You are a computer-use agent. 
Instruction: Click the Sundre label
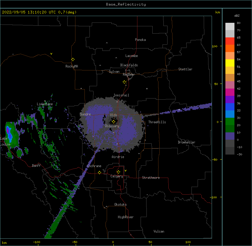(85, 114)
